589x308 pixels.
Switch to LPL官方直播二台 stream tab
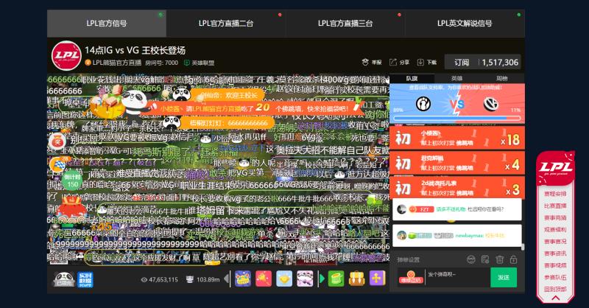click(226, 24)
